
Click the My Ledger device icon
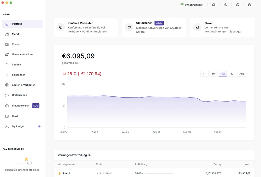7,126
